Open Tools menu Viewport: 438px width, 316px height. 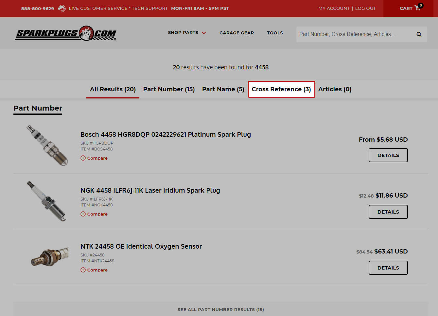[x=275, y=33]
